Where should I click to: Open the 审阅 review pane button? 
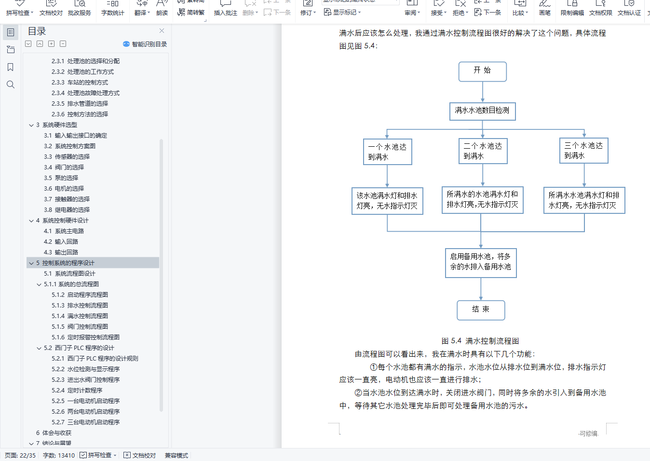coord(412,8)
